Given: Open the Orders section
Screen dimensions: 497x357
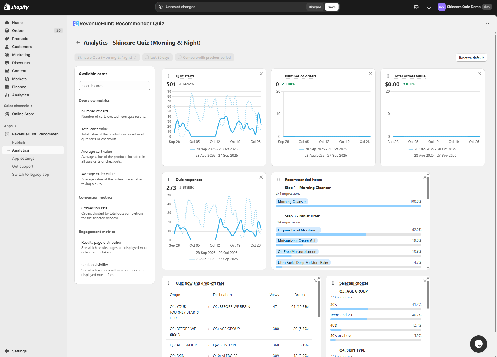Looking at the screenshot, I should coord(18,30).
